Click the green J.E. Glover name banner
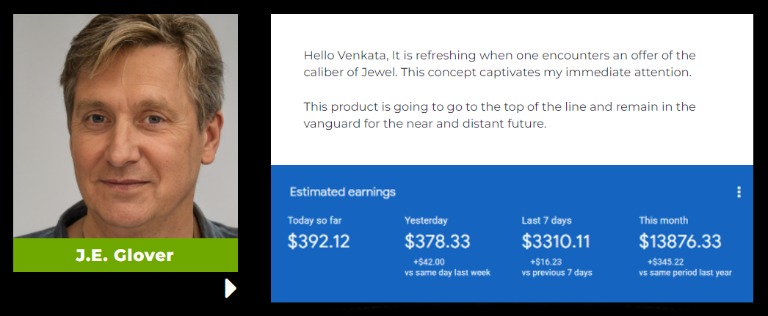 (126, 255)
